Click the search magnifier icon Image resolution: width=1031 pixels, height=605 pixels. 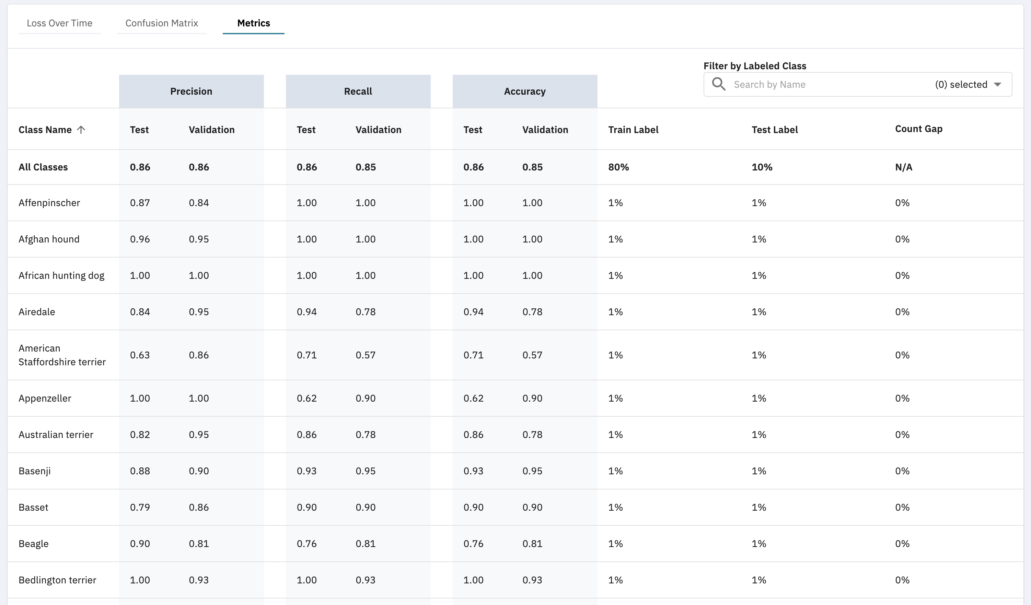click(718, 84)
